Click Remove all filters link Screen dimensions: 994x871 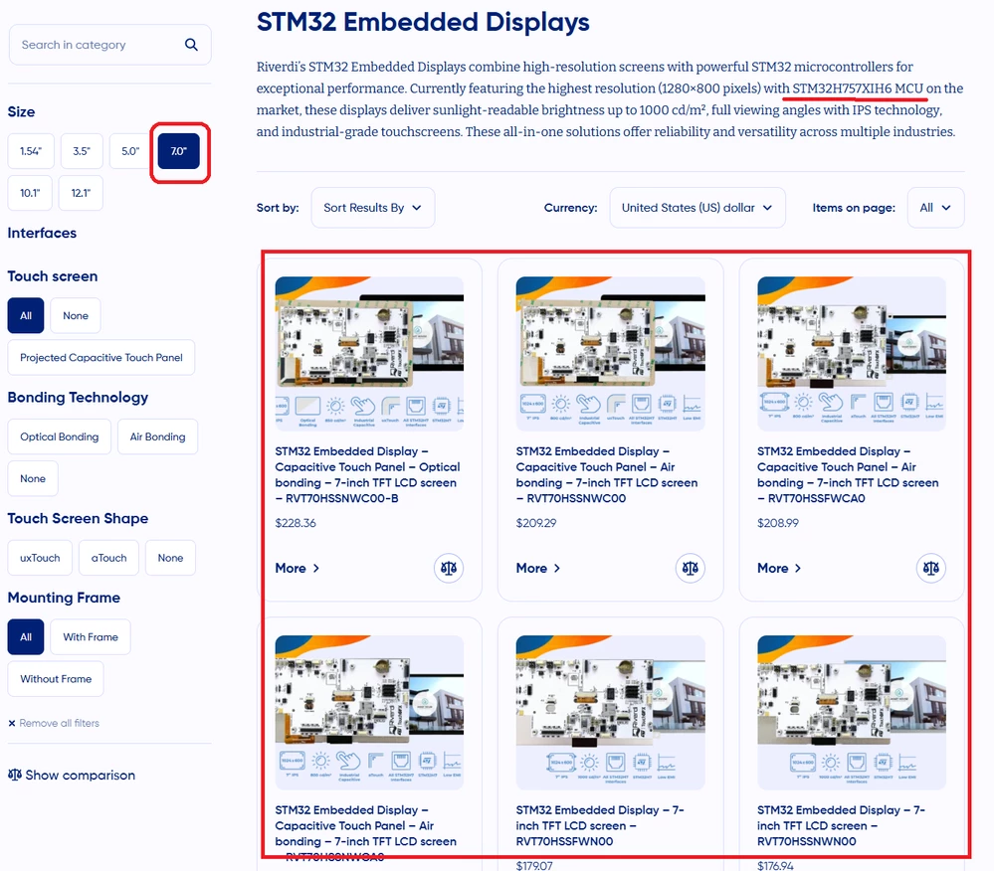tap(59, 723)
